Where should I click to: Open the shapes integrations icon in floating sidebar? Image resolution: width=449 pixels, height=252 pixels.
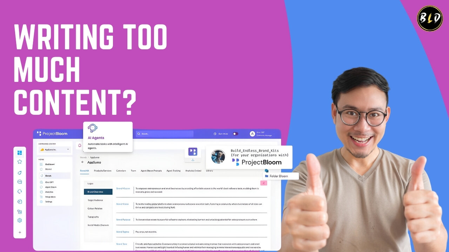(x=20, y=211)
